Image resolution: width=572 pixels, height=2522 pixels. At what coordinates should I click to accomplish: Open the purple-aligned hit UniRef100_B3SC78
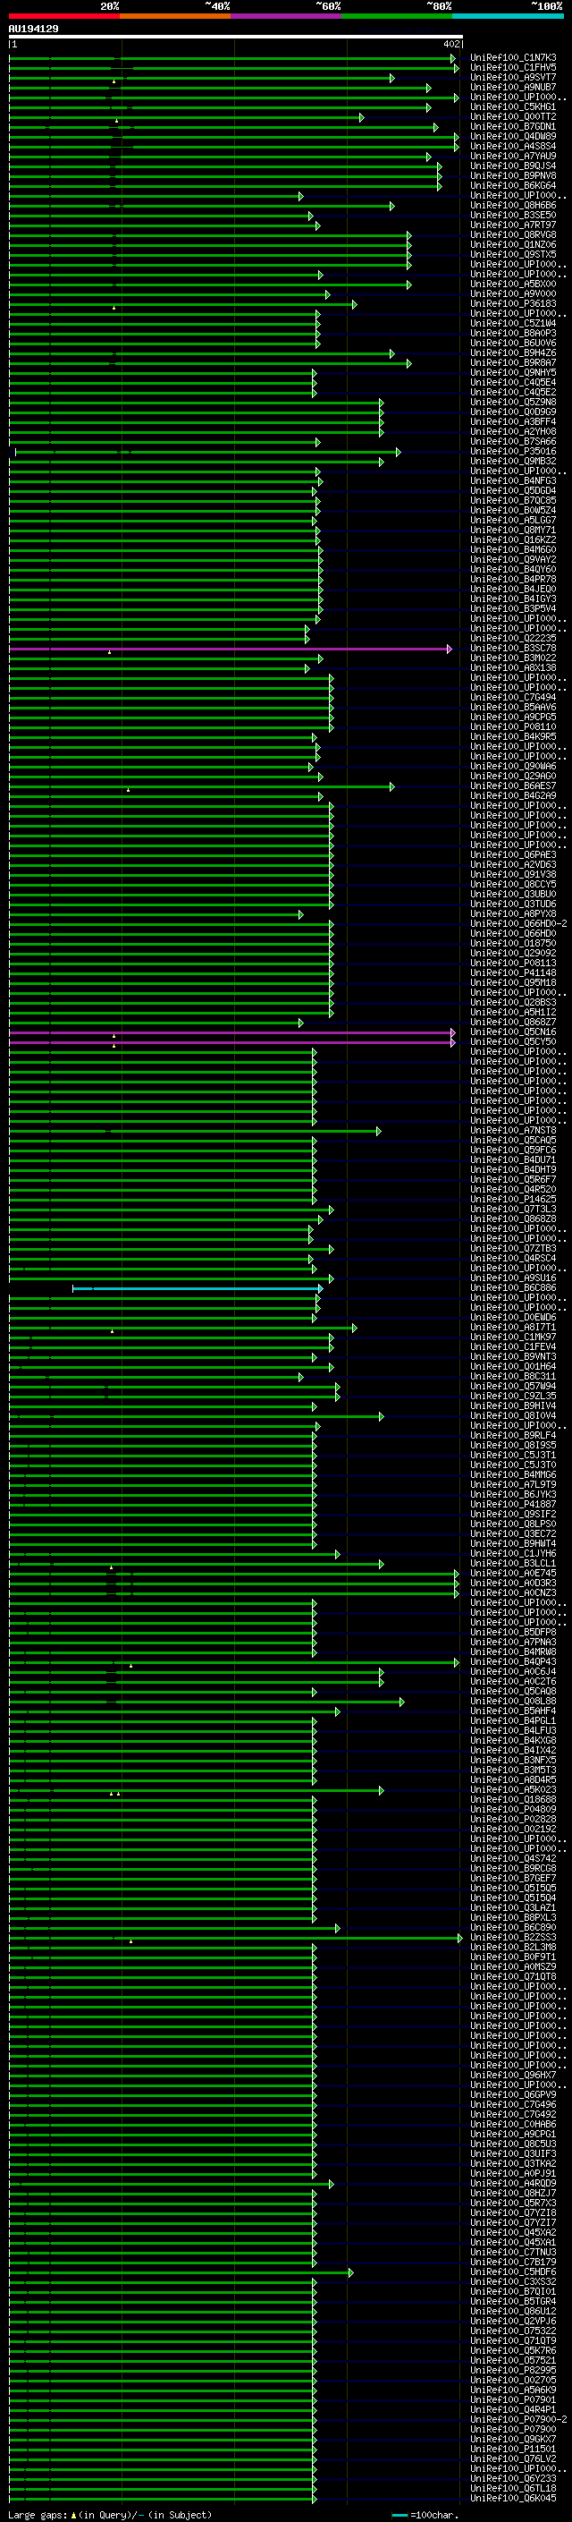[513, 648]
